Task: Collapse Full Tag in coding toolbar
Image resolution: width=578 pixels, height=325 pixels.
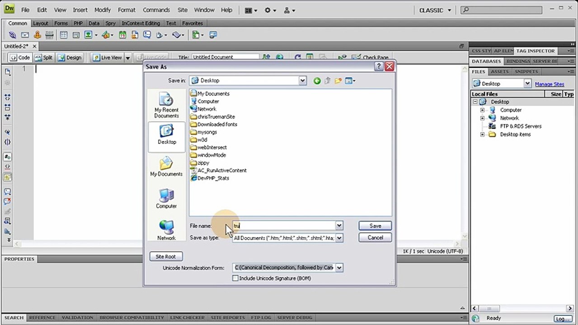Action: [8, 97]
